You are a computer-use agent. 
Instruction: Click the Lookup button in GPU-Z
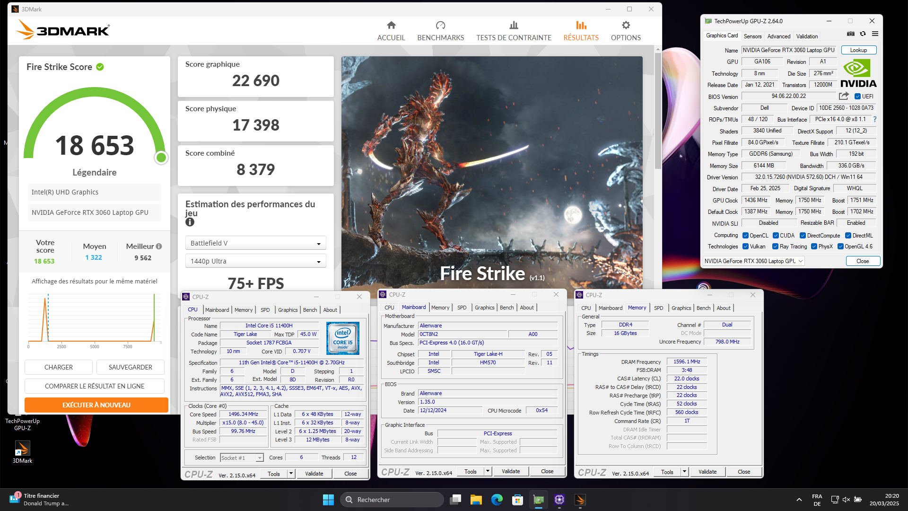(x=858, y=50)
